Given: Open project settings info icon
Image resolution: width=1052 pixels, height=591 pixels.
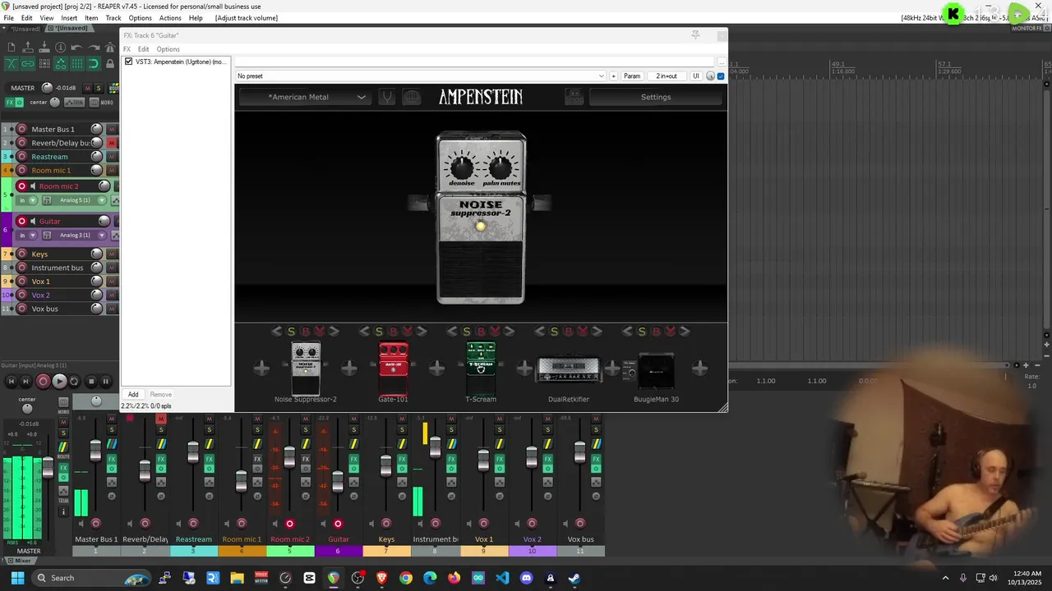Looking at the screenshot, I should pos(60,48).
